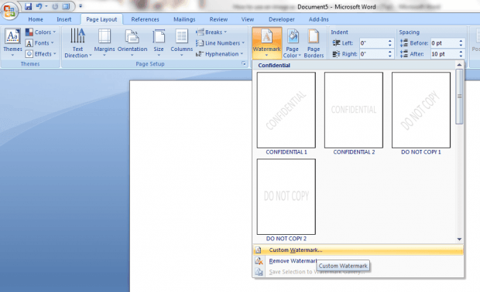Switch to the Insert tab
Screen dimensions: 480x292
(64, 19)
